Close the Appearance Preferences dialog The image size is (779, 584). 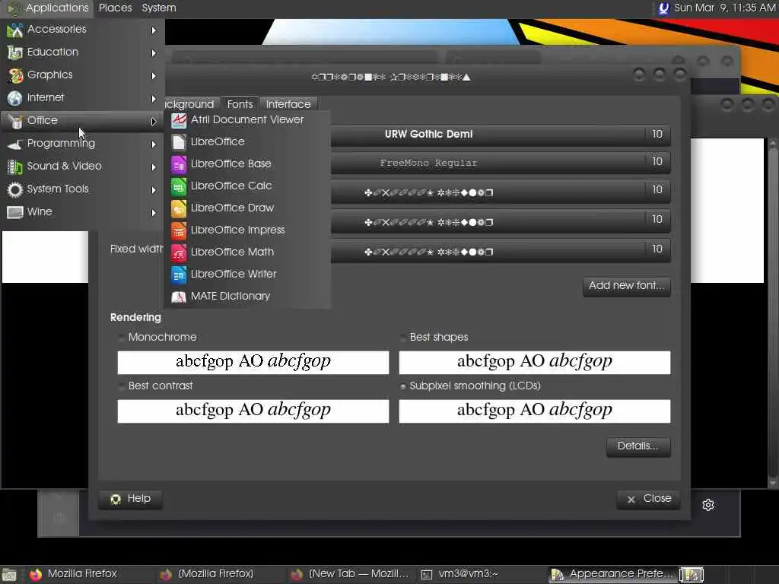click(648, 499)
